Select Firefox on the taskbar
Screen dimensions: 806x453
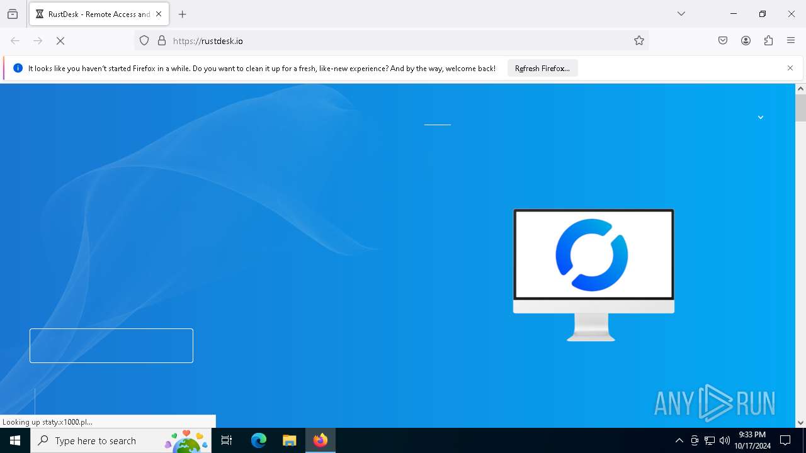pyautogui.click(x=320, y=440)
